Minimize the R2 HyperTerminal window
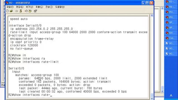Image resolution: width=178 pixels, height=100 pixels. pyautogui.click(x=144, y=3)
